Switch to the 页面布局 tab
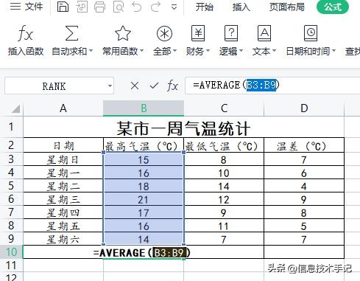This screenshot has height=281, width=360. (287, 7)
